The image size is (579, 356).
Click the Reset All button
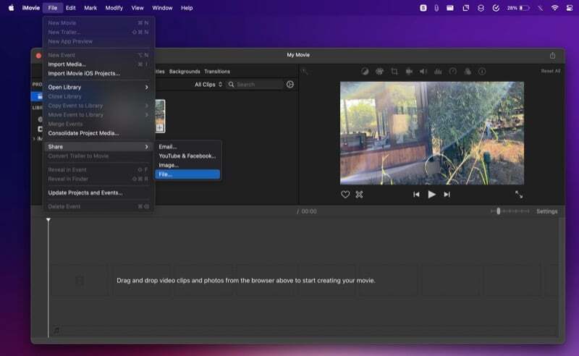coord(551,72)
